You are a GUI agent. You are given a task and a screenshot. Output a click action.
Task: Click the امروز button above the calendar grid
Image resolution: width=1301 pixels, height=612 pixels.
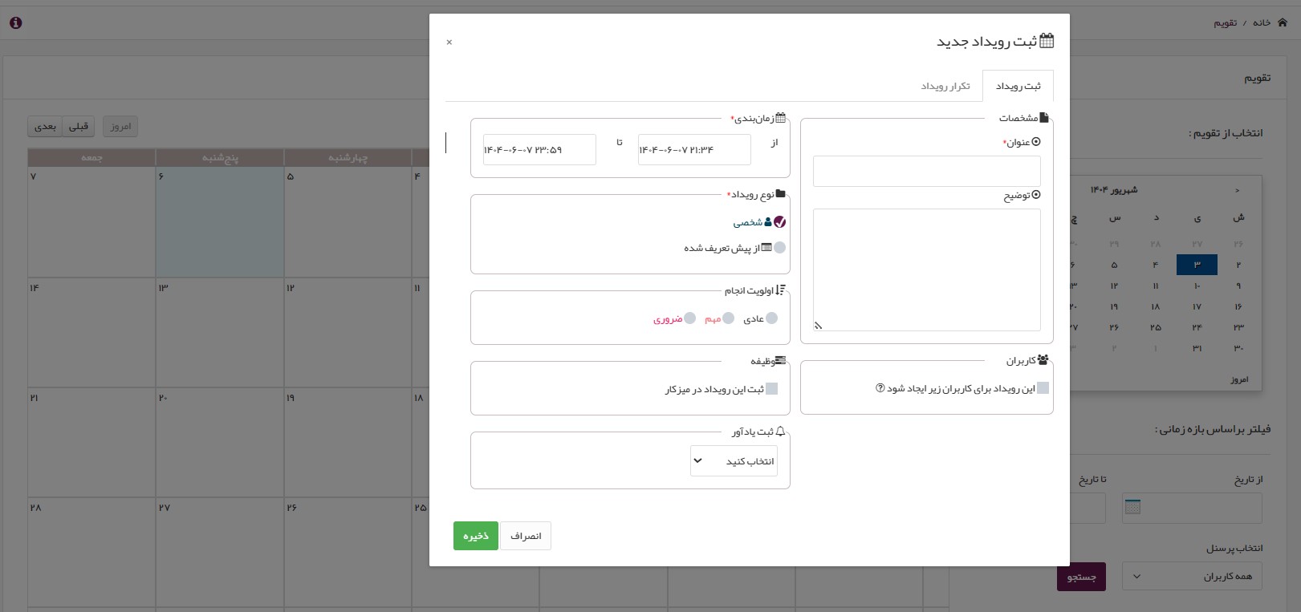[120, 127]
